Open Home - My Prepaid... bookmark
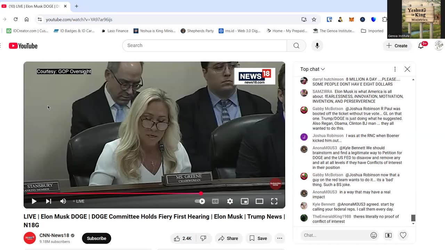This screenshot has height=250, width=445. [287, 31]
